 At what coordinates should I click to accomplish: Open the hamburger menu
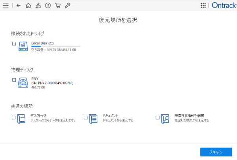click(6, 6)
